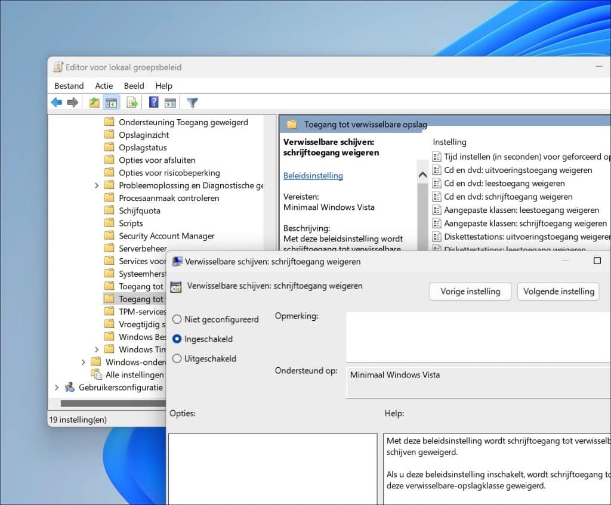The height and width of the screenshot is (505, 611).
Task: Select Cd en dvd: leestoegang weigeren setting
Action: click(504, 184)
